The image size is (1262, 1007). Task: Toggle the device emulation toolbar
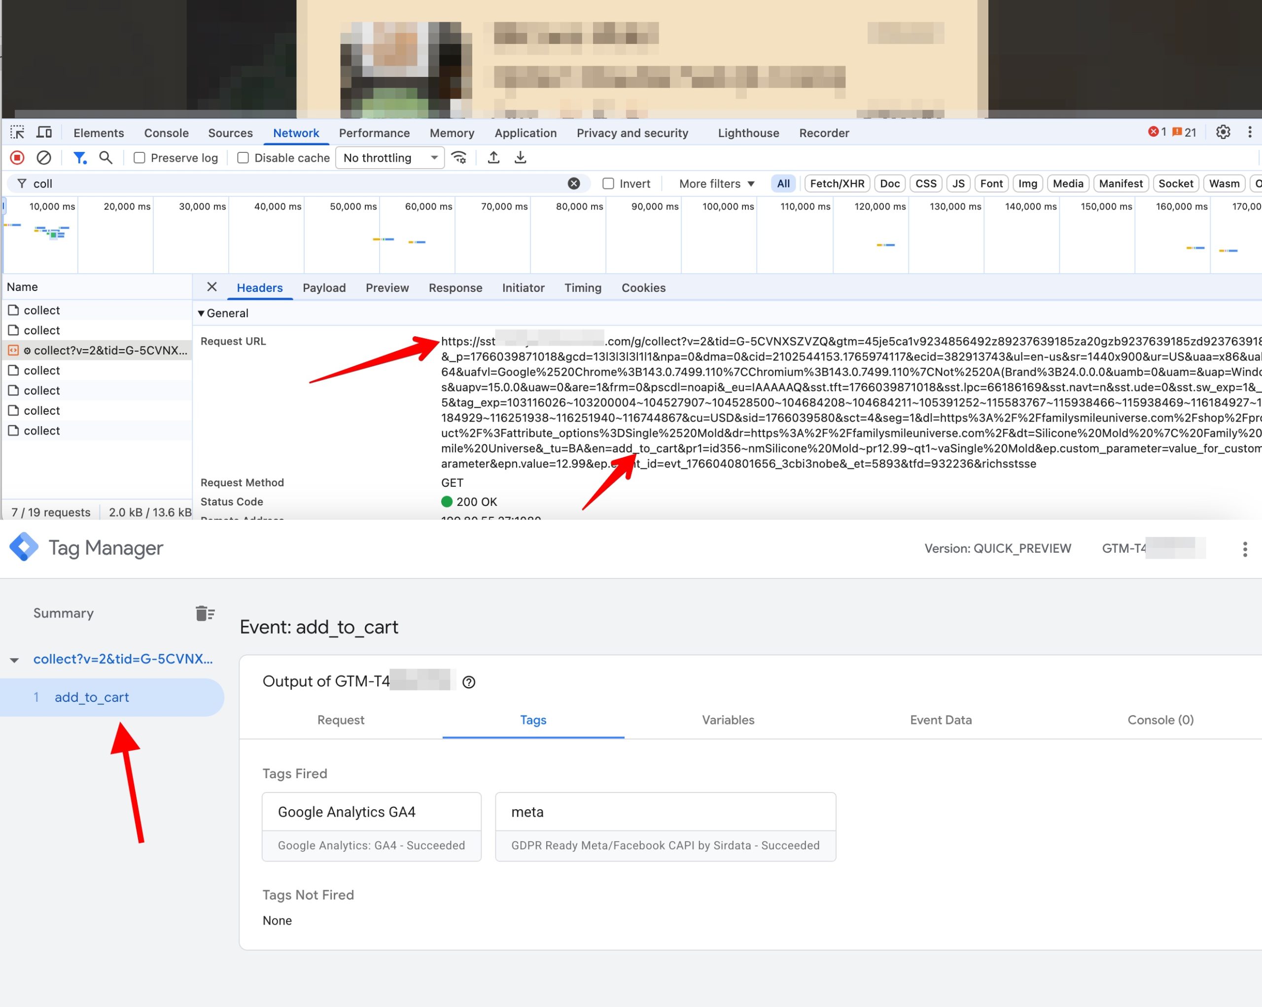pyautogui.click(x=44, y=132)
